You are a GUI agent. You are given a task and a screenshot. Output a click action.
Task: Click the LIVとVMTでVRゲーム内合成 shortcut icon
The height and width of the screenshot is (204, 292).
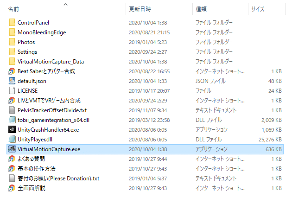click(12, 101)
